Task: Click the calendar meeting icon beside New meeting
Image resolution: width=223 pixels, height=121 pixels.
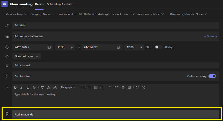Action: (5, 4)
